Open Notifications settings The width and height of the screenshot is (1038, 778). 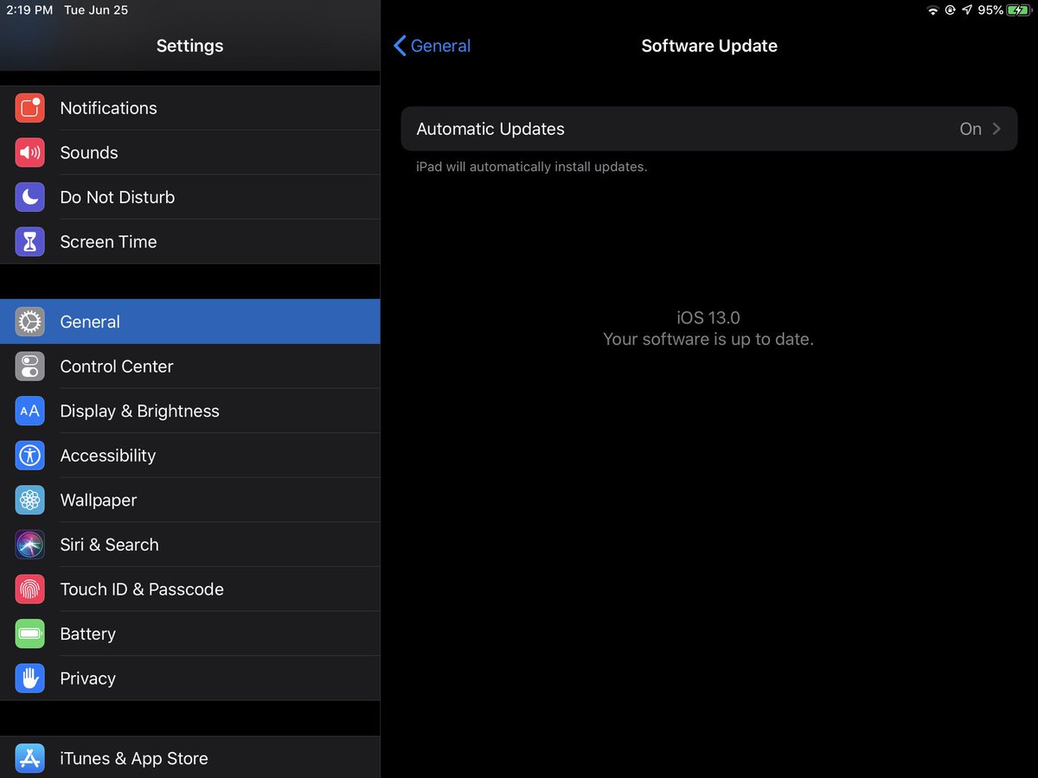(190, 108)
